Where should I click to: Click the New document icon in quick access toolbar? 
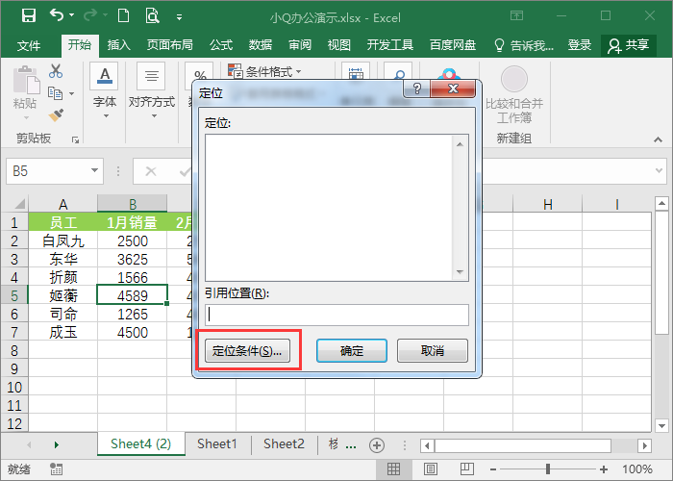coord(124,16)
